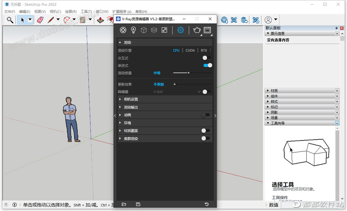
Task: Open user account profile icon
Action: point(268,20)
